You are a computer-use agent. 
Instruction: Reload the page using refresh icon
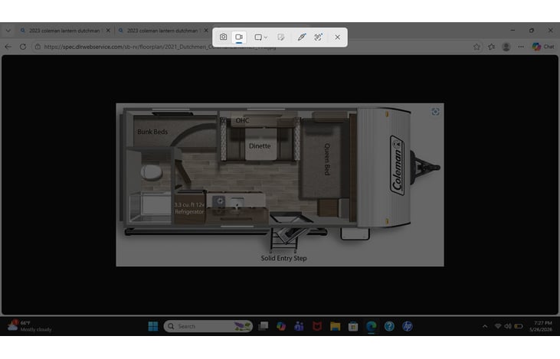coord(23,47)
